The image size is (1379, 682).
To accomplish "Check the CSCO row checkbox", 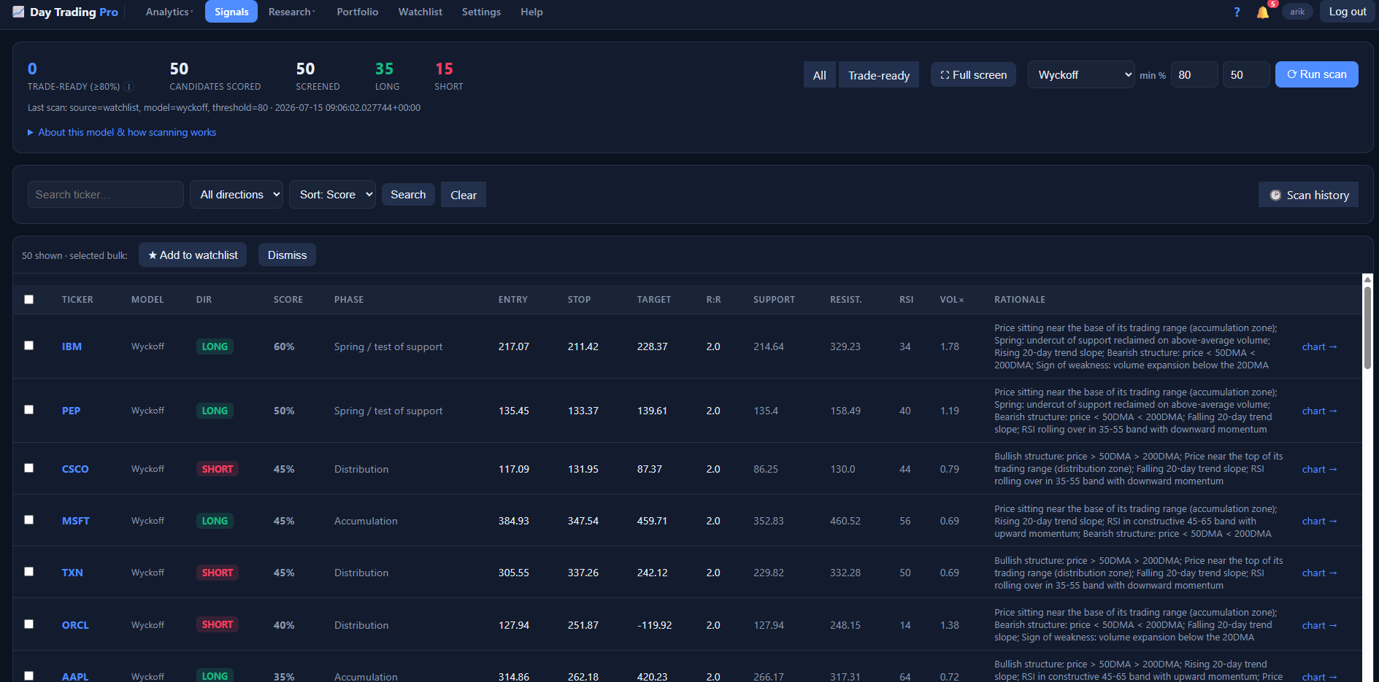I will coord(29,468).
